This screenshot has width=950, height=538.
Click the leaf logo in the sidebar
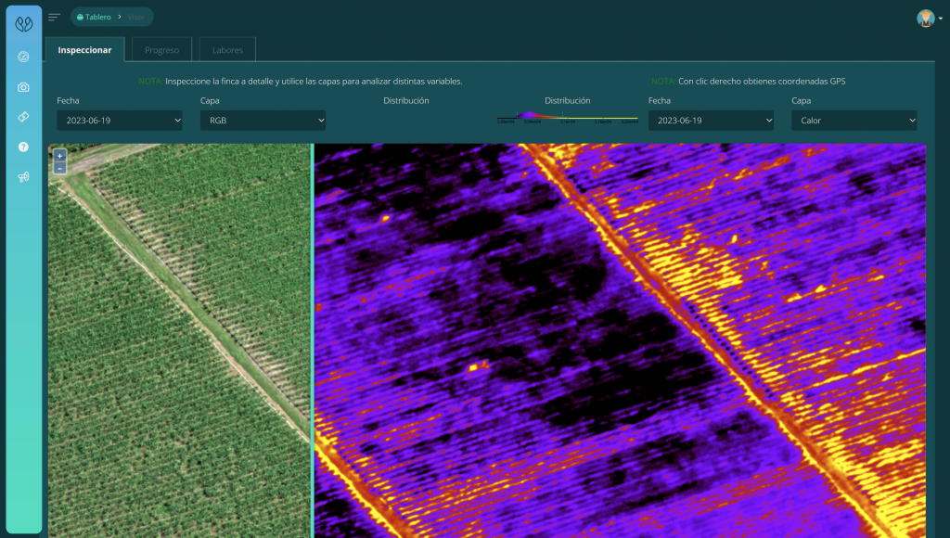pyautogui.click(x=24, y=25)
